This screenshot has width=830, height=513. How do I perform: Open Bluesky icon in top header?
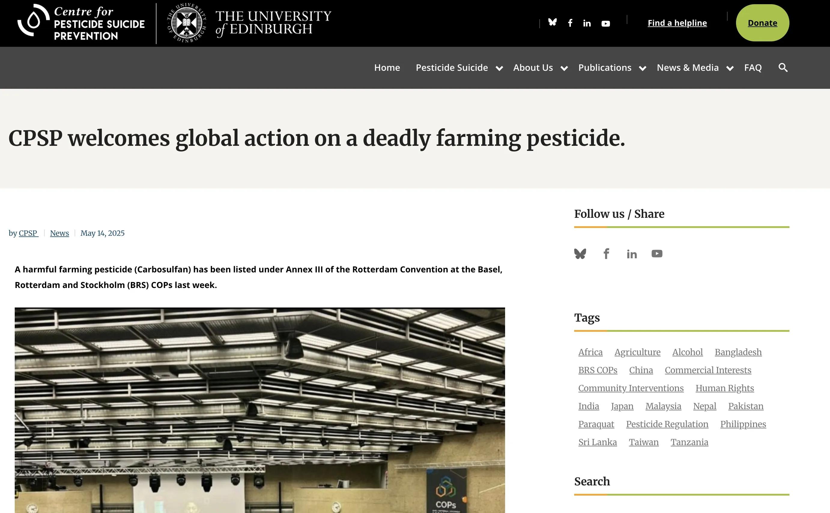[x=553, y=22]
